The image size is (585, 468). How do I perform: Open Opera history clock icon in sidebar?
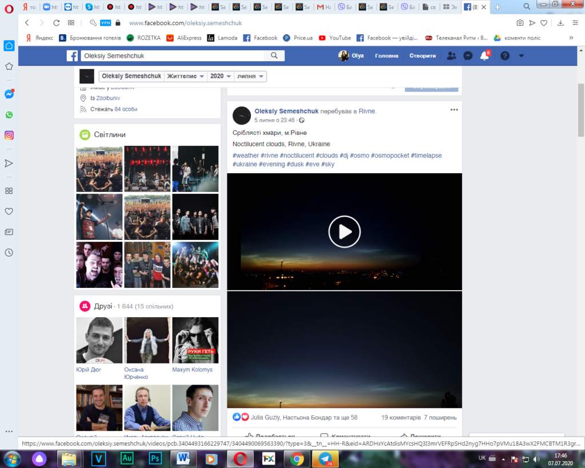(x=9, y=253)
